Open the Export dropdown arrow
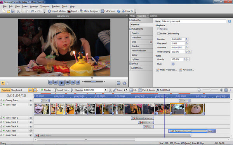233x145 pixels. point(78,11)
